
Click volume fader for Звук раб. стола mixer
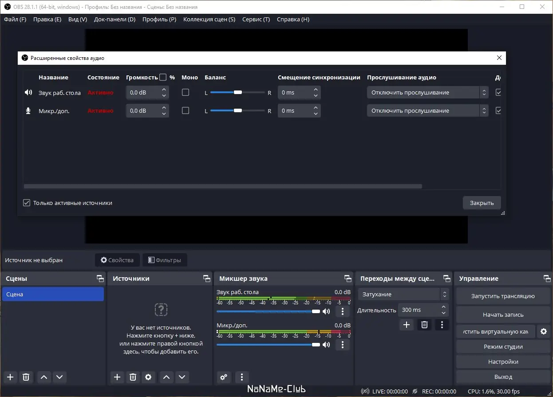[268, 311]
